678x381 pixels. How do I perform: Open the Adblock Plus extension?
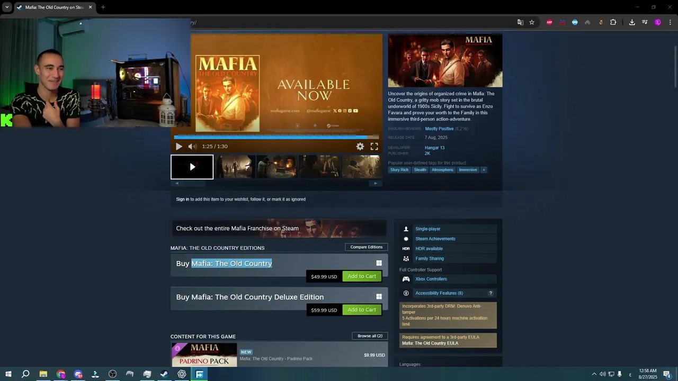(x=549, y=22)
